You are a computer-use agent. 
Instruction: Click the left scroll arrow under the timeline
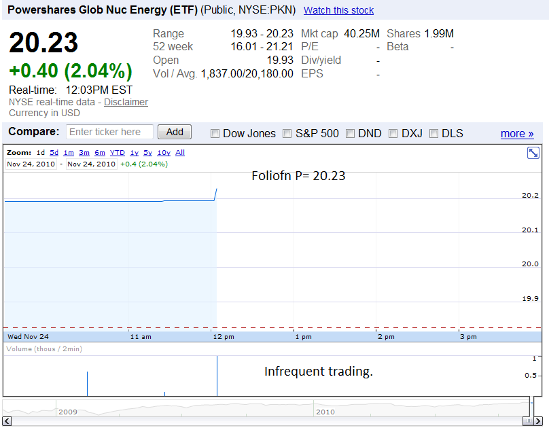click(7, 420)
